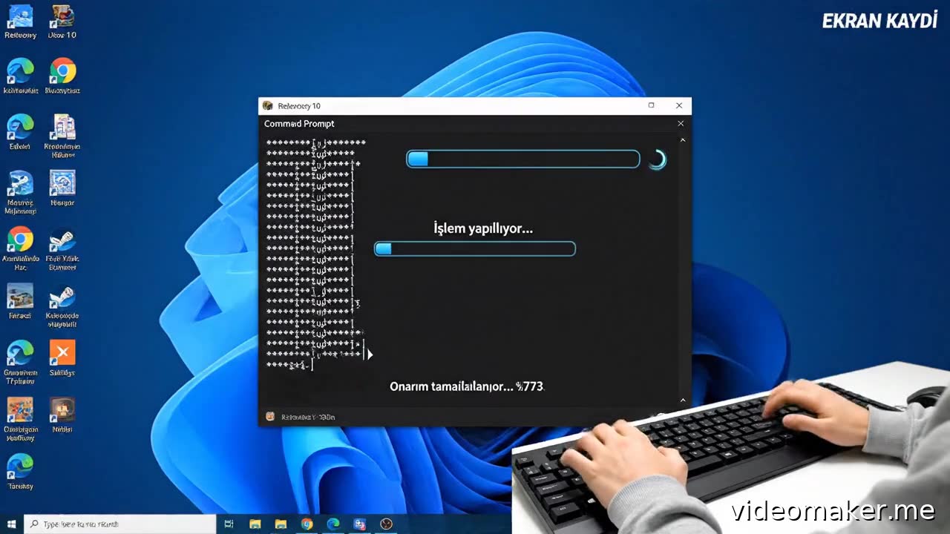The width and height of the screenshot is (950, 534).
Task: Click the Task View taskbar icon
Action: [229, 524]
